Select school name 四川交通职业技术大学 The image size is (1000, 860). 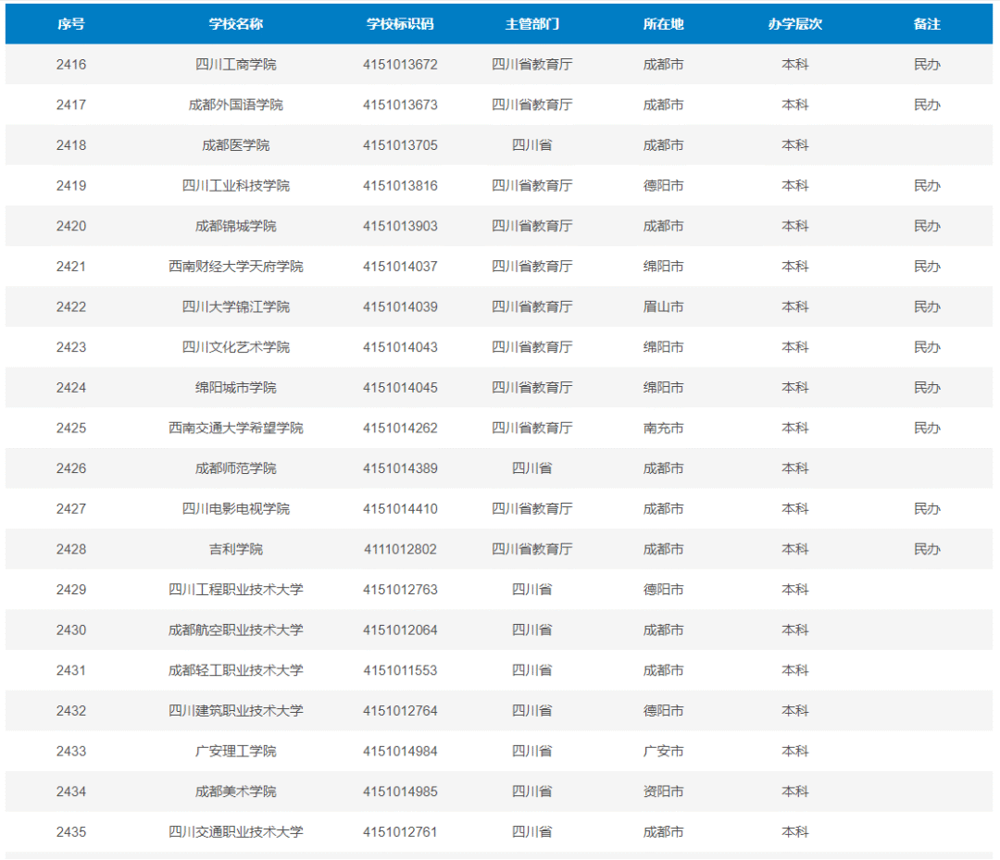(x=236, y=832)
